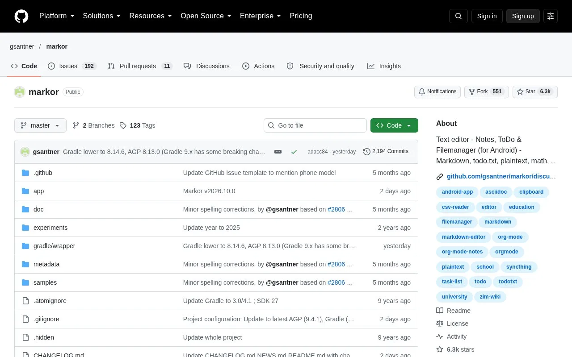
Task: Open the Security and quality tab
Action: 320,66
